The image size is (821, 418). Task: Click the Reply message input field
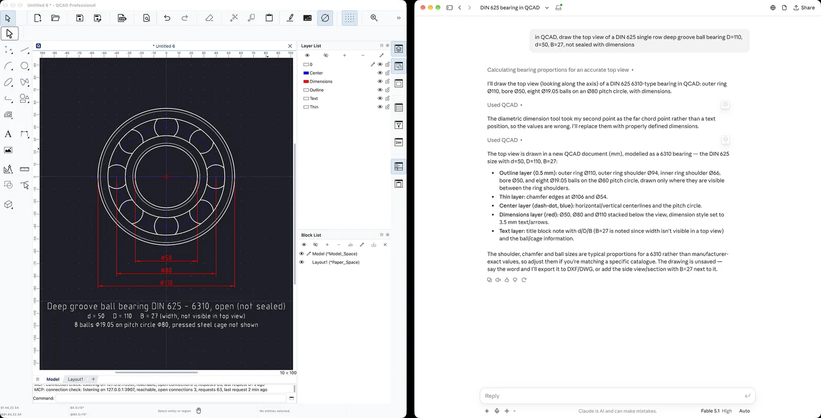617,396
